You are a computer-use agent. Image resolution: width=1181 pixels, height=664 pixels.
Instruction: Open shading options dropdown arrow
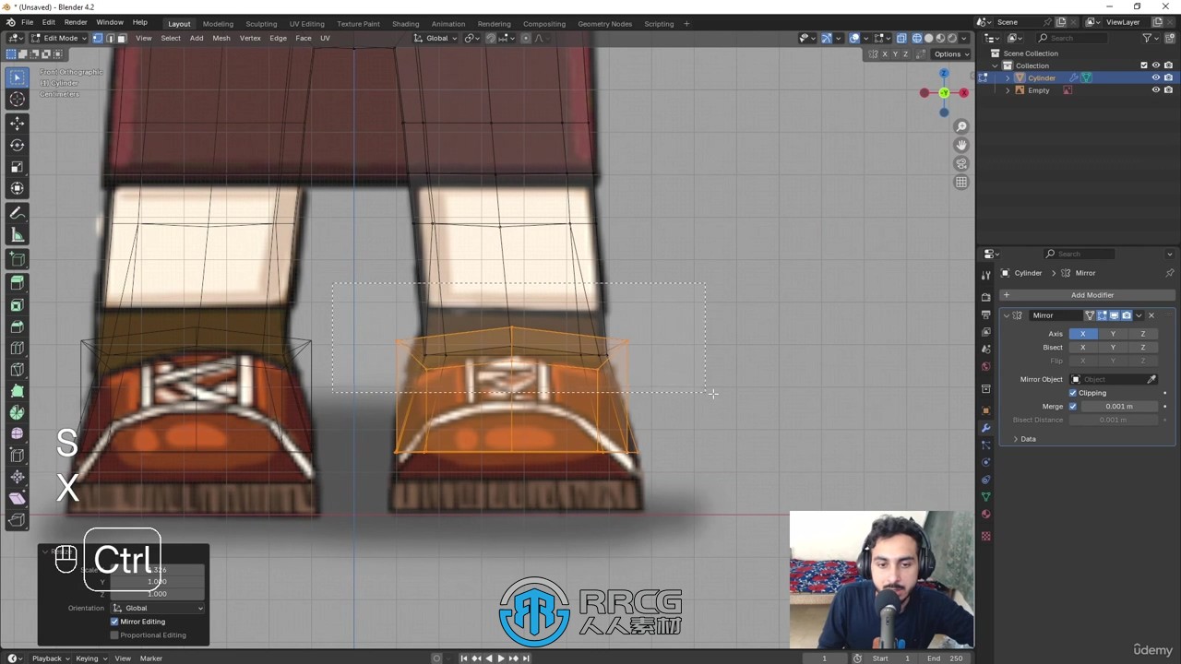tap(964, 38)
